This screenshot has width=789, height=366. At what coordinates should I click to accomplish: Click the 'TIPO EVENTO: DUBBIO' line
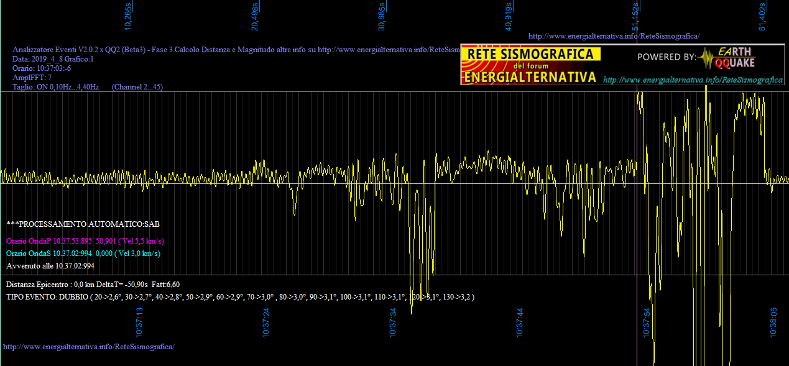[241, 298]
